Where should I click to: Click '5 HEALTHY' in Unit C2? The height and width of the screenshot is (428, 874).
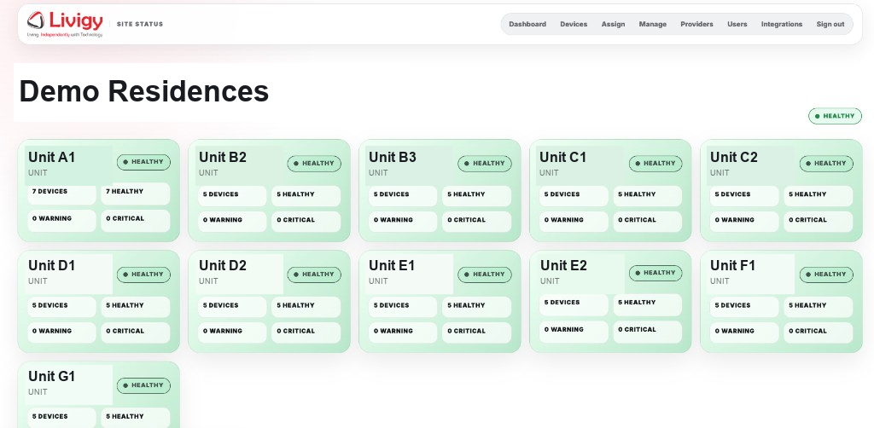coord(819,196)
